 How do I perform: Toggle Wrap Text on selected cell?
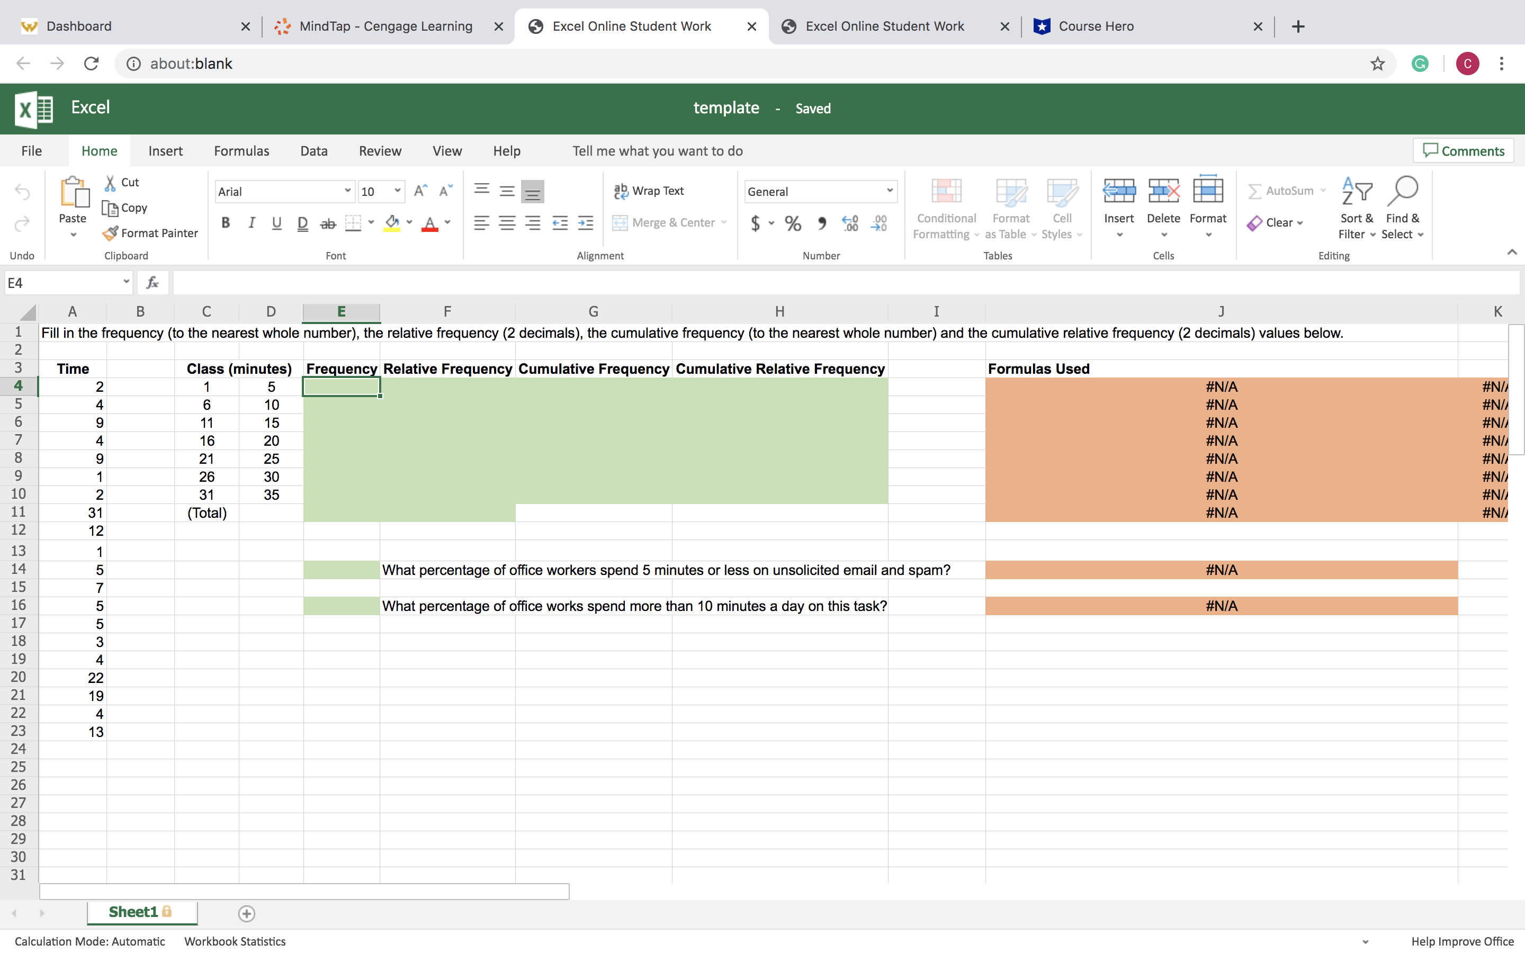pos(649,191)
